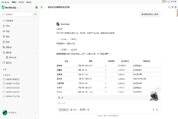This screenshot has width=178, height=119.
Task: Open the Experts section (mask icon) in the sidebar
Action: click(x=6, y=31)
